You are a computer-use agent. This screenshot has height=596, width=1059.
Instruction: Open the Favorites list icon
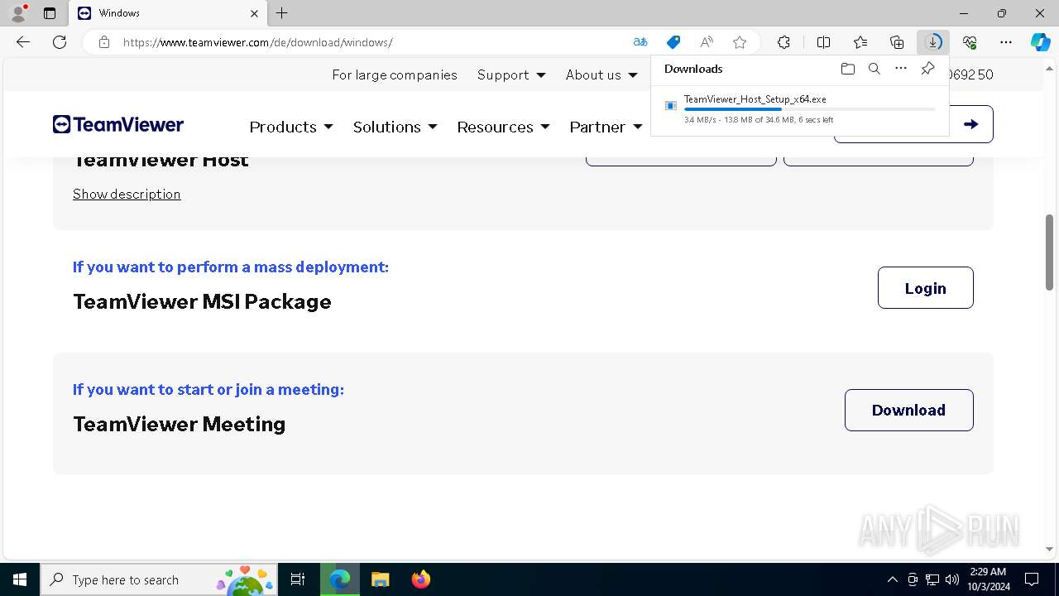860,42
